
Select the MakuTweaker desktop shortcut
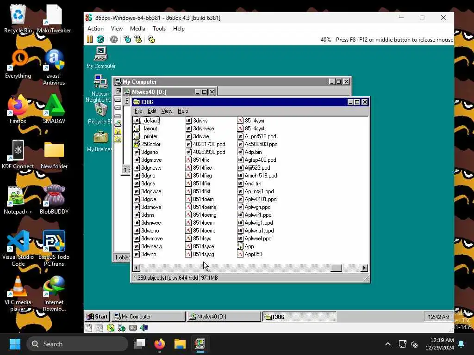pos(54,18)
